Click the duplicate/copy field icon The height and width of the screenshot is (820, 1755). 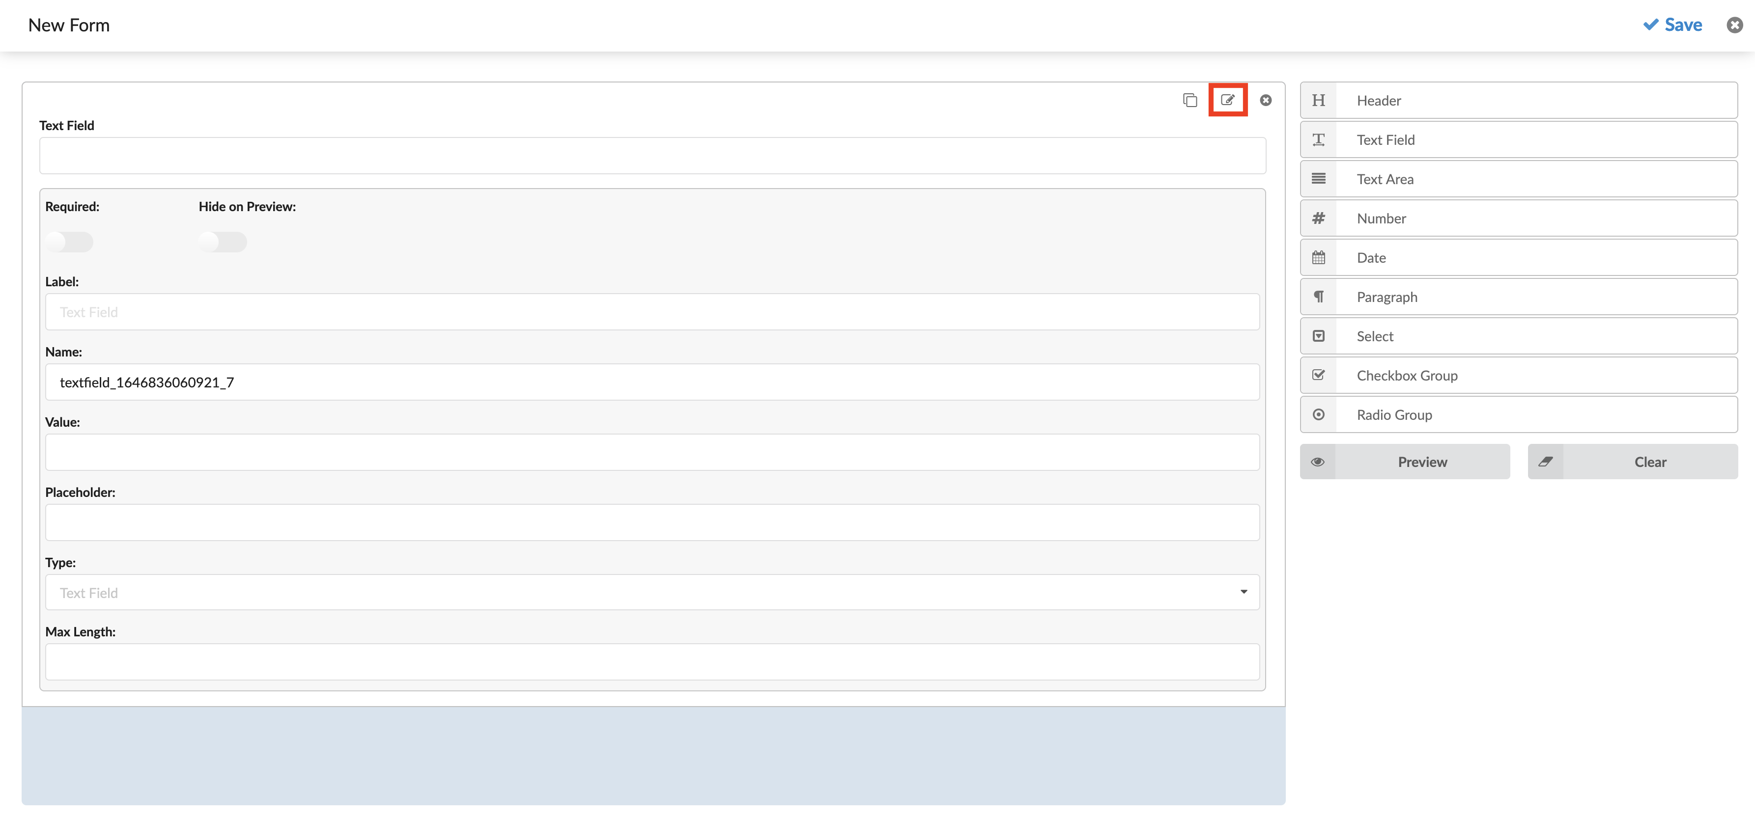pyautogui.click(x=1190, y=100)
